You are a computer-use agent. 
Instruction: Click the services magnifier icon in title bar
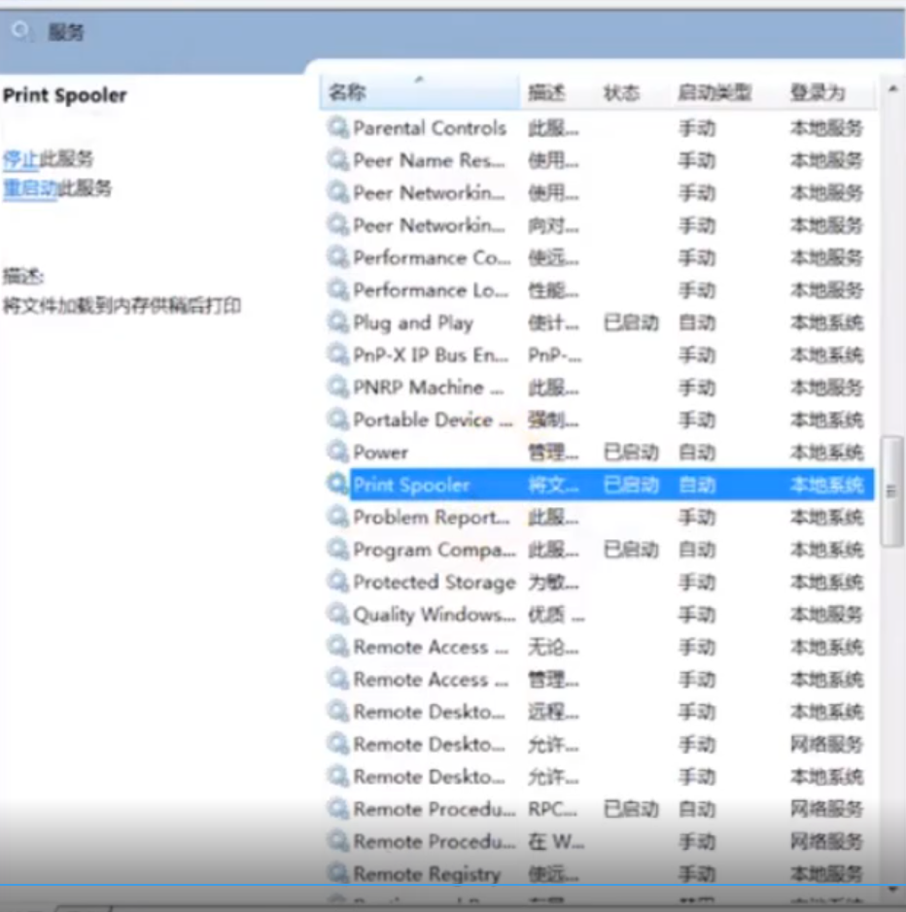click(21, 32)
